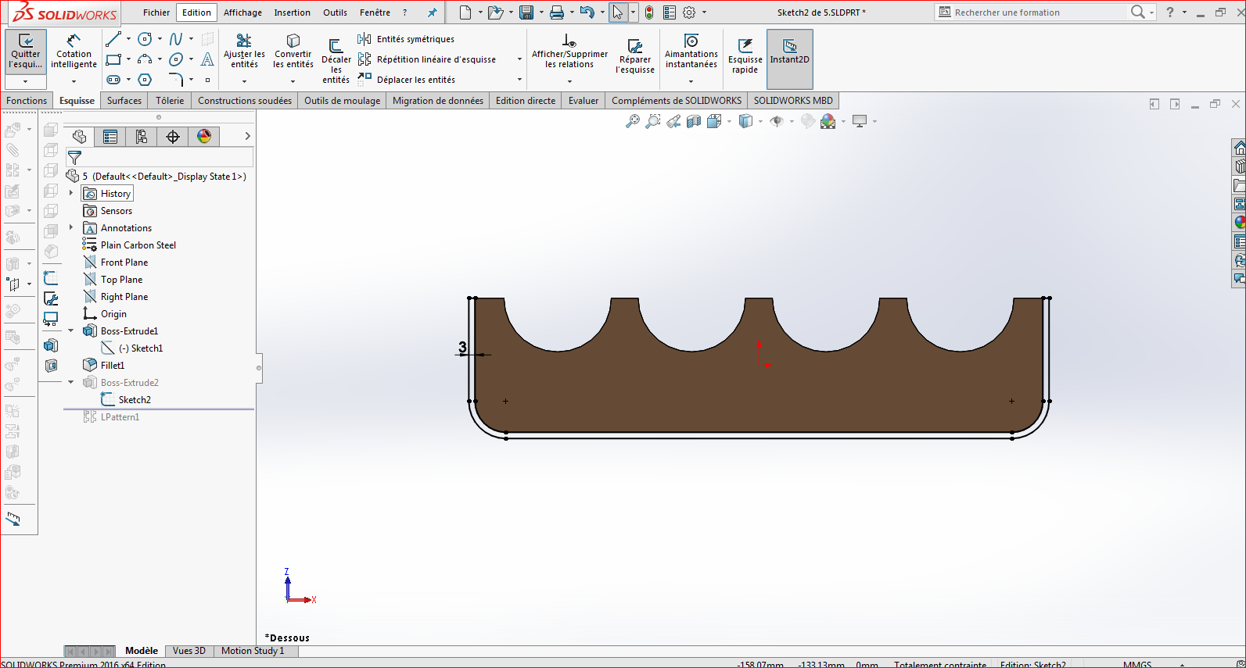The height and width of the screenshot is (668, 1246).
Task: Open DimXpertManager panel tab
Action: [173, 137]
